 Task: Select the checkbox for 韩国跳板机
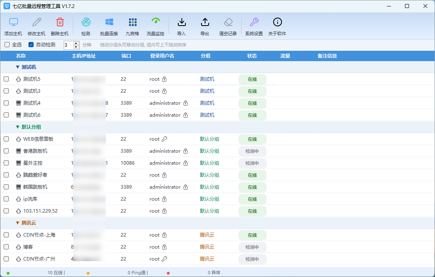pyautogui.click(x=6, y=187)
